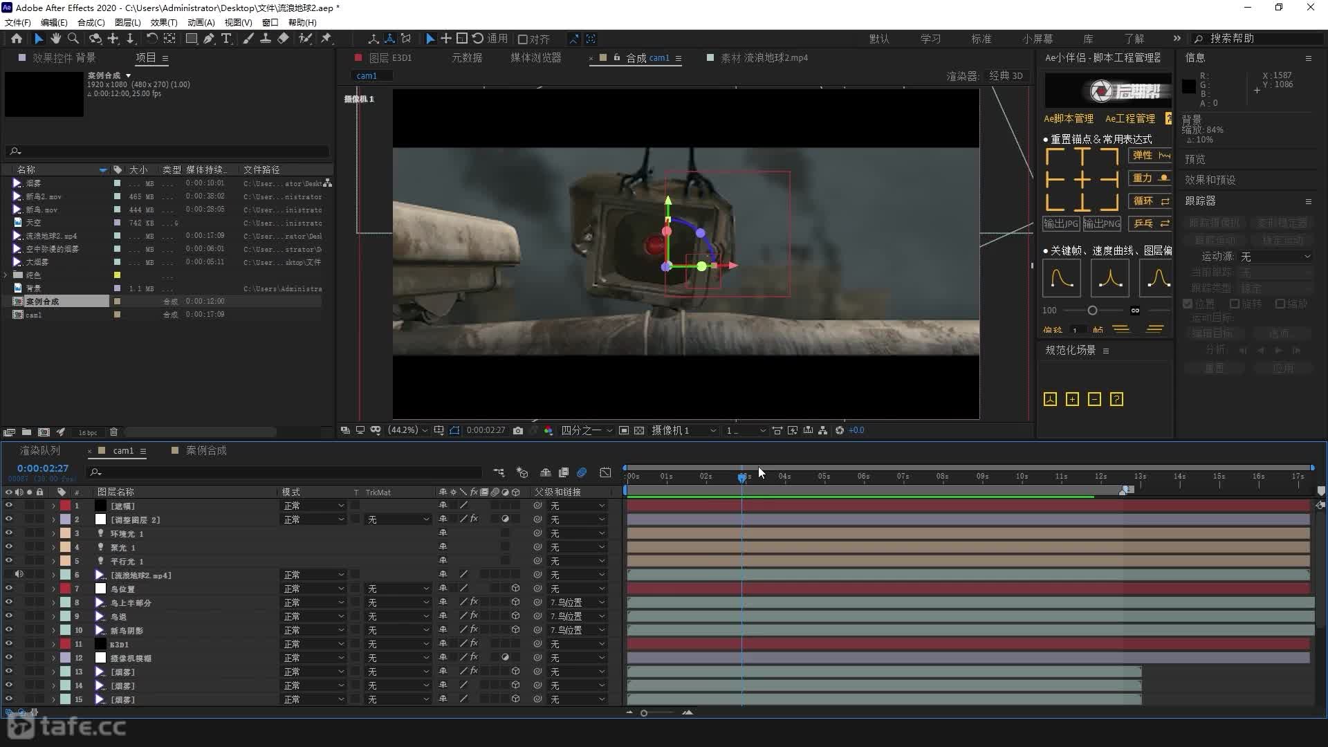Screen dimensions: 1328x747
Task: Switch to the 效果控件 背景 tab
Action: [64, 58]
